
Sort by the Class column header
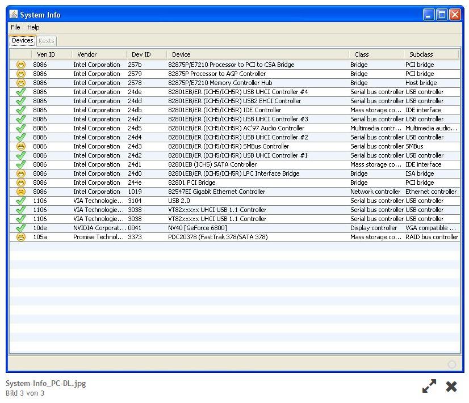pyautogui.click(x=376, y=54)
